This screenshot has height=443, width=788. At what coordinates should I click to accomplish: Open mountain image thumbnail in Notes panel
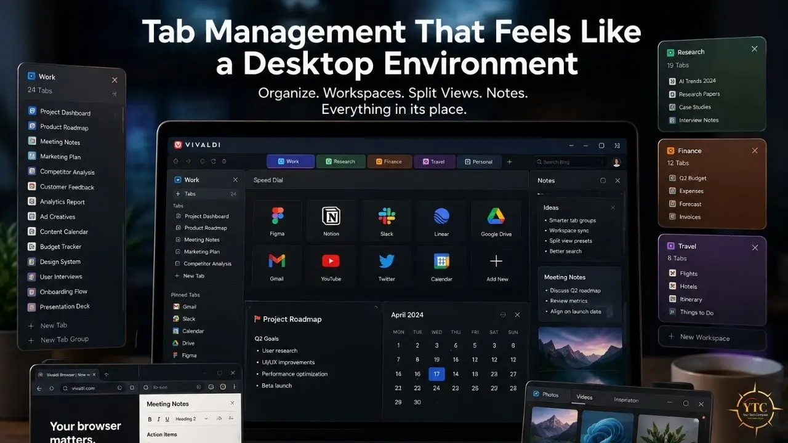click(x=580, y=356)
